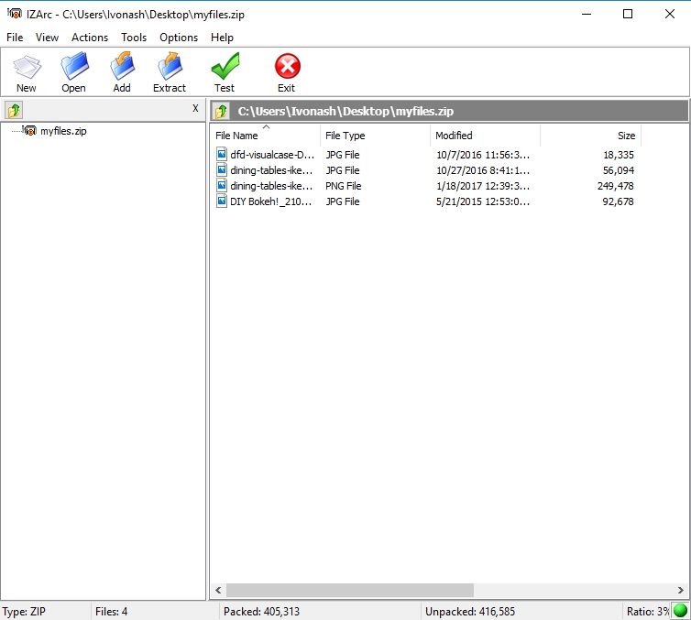Open the Help menu
This screenshot has height=620, width=691.
tap(222, 38)
